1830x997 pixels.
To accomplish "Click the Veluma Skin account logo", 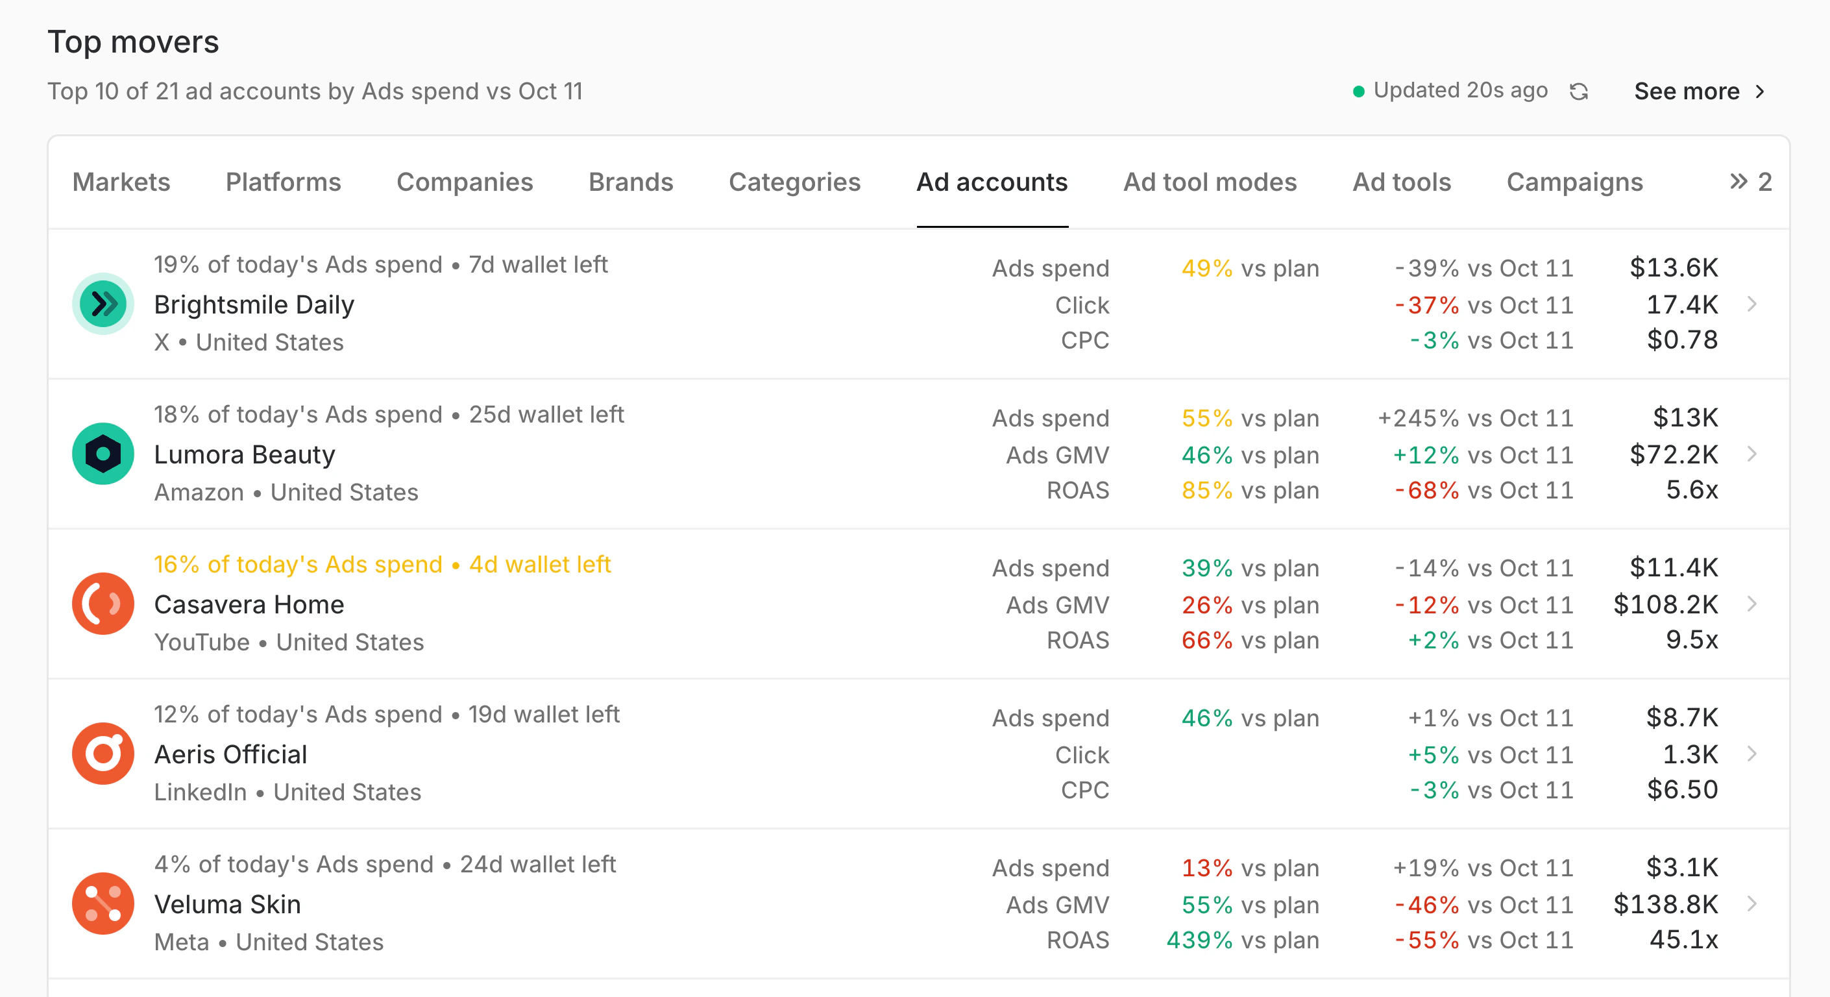I will point(103,904).
